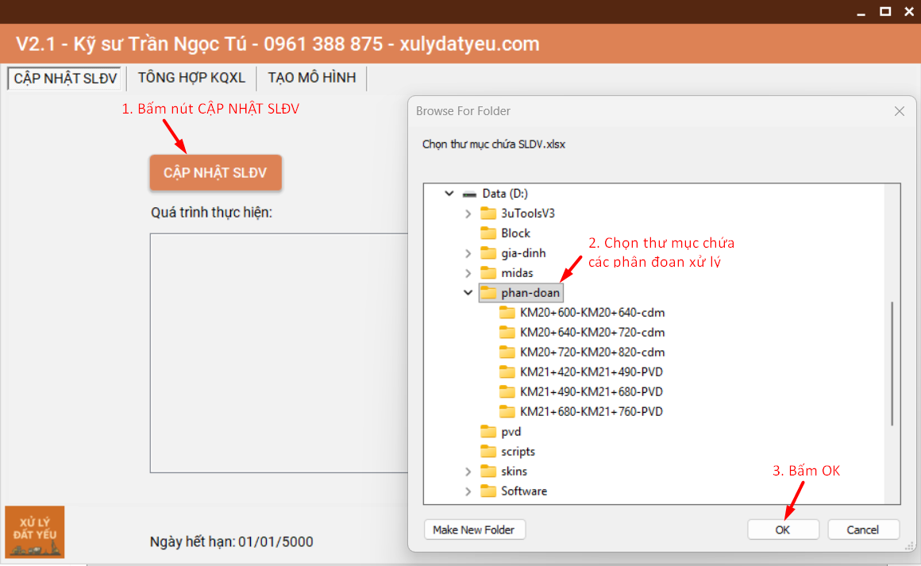Click the Make New Folder button
Image resolution: width=921 pixels, height=566 pixels.
[475, 529]
